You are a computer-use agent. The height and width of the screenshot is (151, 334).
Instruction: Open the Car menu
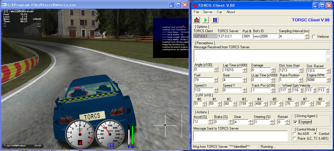219,12
